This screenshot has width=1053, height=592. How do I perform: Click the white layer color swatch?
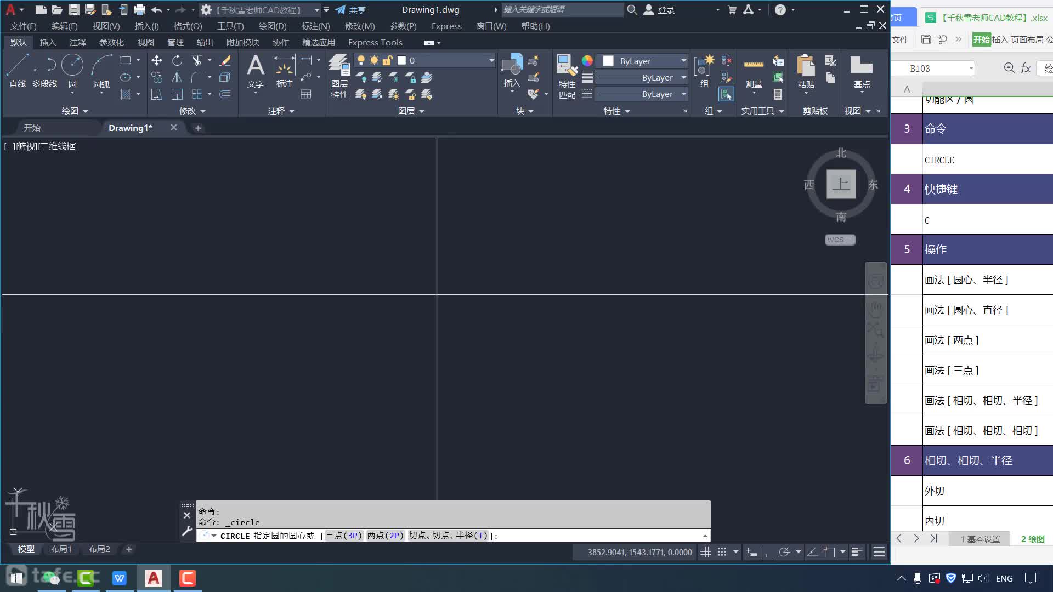[x=401, y=60]
